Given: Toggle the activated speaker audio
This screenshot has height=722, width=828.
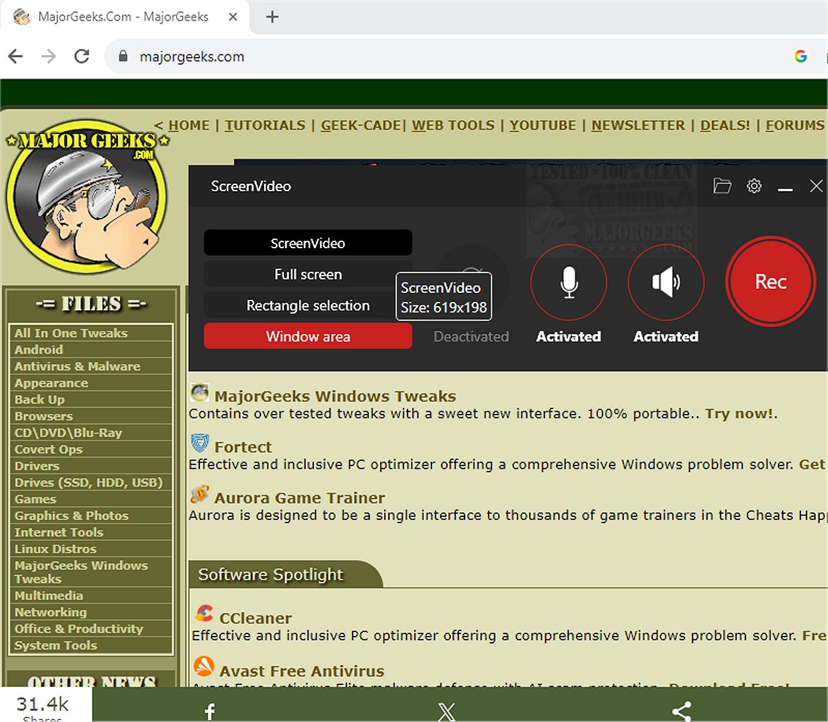Looking at the screenshot, I should [665, 282].
